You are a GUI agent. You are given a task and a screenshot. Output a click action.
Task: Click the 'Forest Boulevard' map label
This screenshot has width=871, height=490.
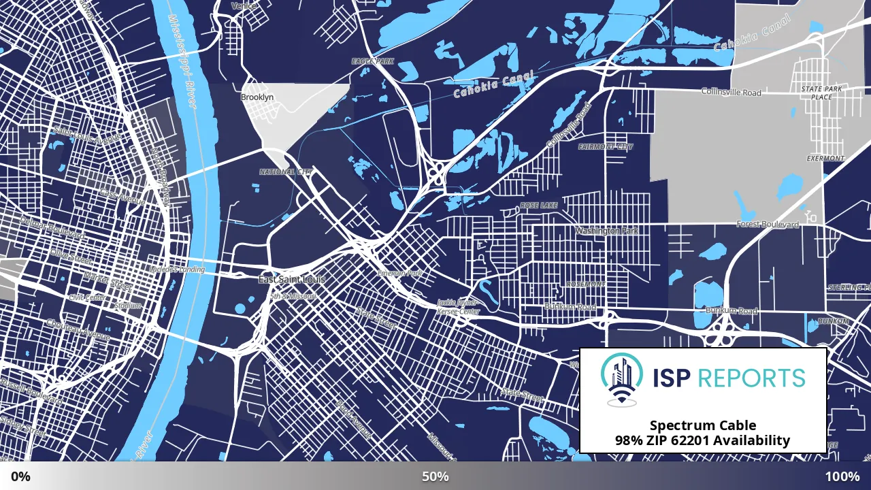click(x=768, y=224)
